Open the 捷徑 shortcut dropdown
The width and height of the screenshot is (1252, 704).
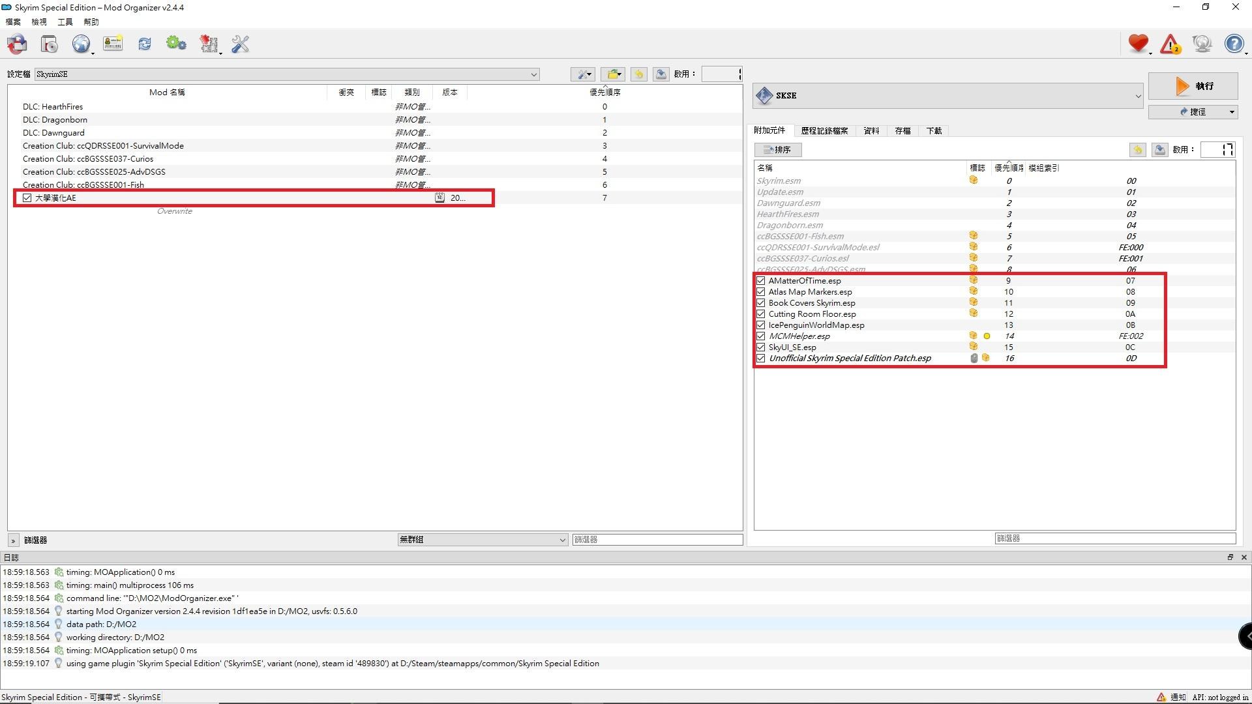(x=1193, y=112)
